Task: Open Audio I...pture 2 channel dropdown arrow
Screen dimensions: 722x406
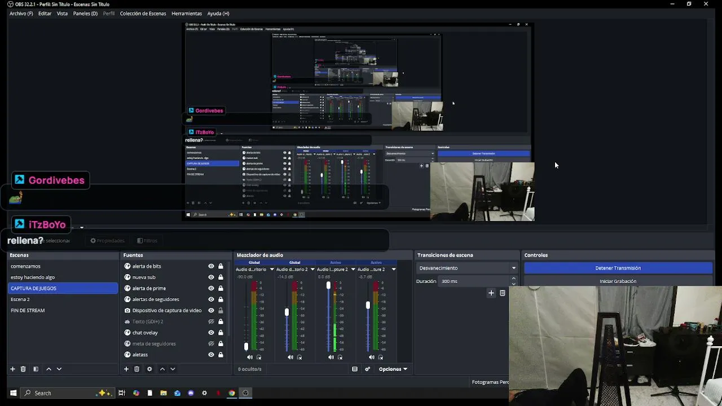Action: tap(353, 270)
